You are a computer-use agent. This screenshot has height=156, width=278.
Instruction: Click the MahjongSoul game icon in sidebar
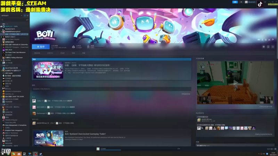pyautogui.click(x=3, y=32)
